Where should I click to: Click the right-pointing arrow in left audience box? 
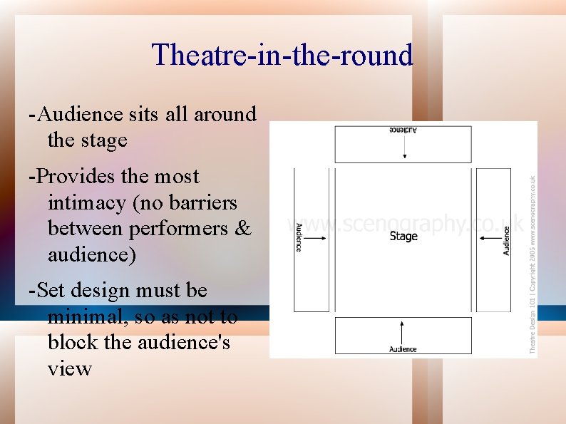tap(315, 238)
